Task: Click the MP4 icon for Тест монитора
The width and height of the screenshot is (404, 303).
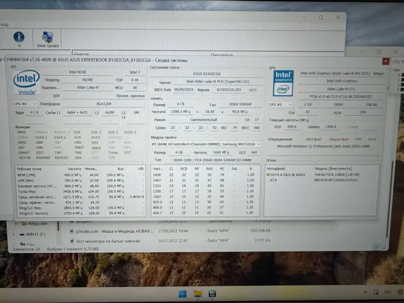Action: (72, 241)
